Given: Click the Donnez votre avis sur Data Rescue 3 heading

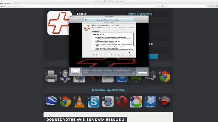Looking at the screenshot, I should [x=85, y=120].
